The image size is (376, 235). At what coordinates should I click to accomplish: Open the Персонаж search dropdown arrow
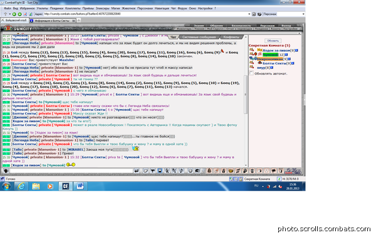[303, 14]
